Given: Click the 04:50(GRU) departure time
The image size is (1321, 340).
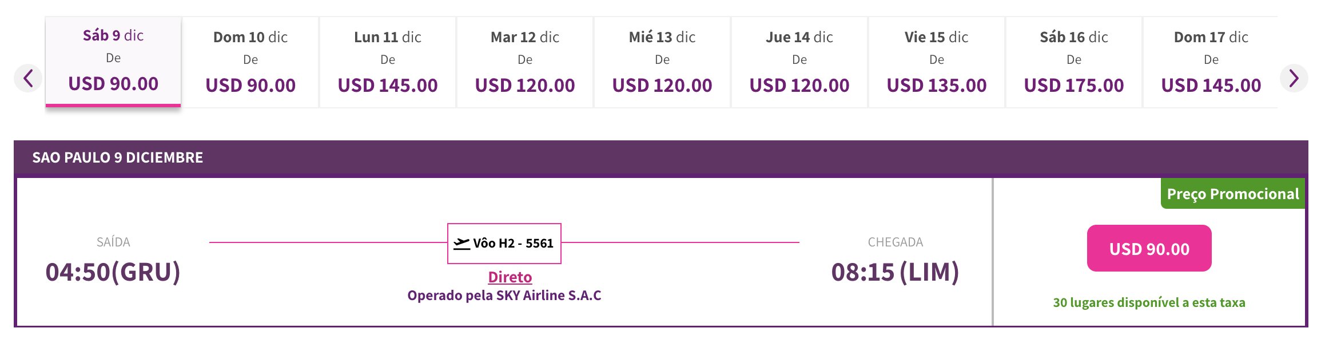Looking at the screenshot, I should click(x=113, y=272).
